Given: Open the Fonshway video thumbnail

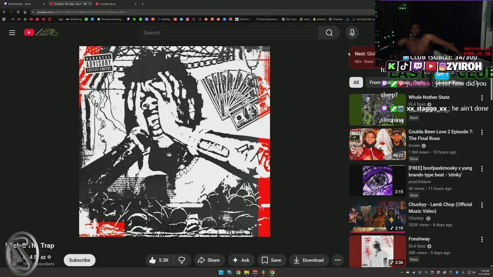Looking at the screenshot, I should point(377,251).
